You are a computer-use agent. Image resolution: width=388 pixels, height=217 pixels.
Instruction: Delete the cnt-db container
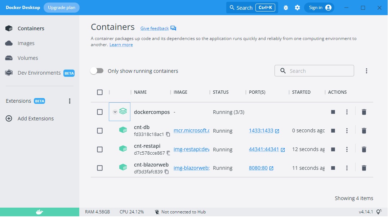pos(364,130)
